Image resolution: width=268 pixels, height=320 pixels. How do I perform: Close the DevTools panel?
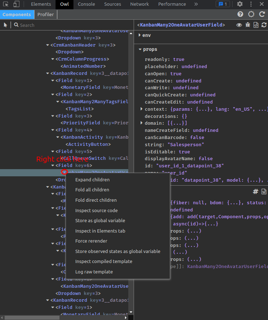[262, 4]
